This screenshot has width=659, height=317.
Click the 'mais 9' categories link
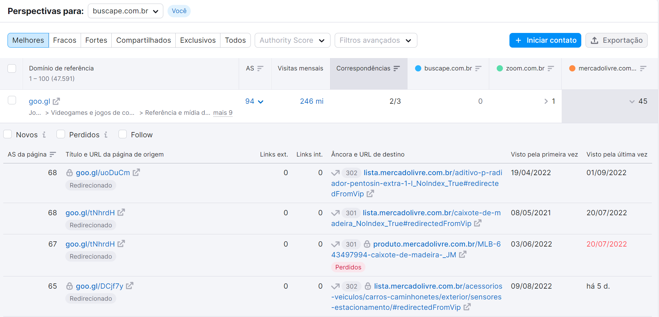pos(223,113)
